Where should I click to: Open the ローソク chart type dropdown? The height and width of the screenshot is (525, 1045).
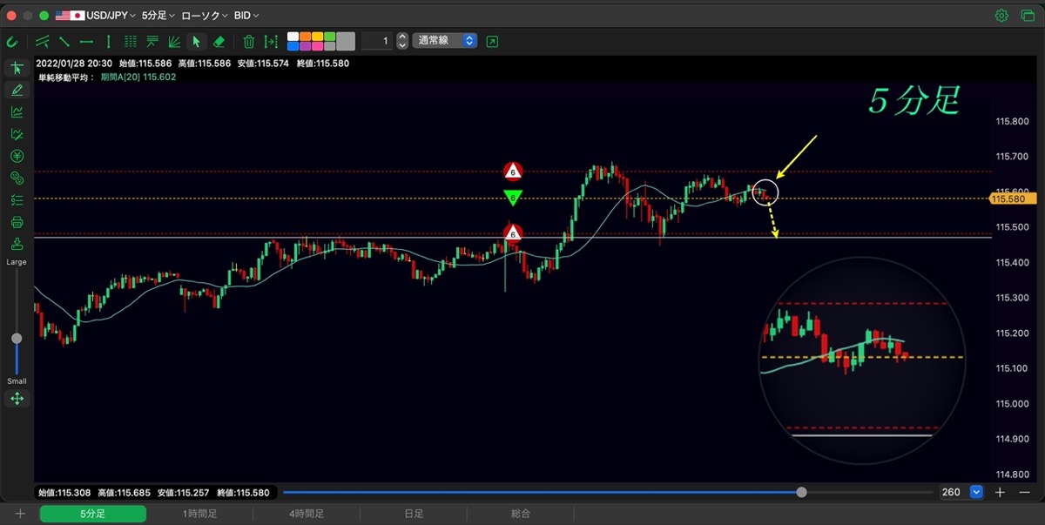pyautogui.click(x=205, y=16)
